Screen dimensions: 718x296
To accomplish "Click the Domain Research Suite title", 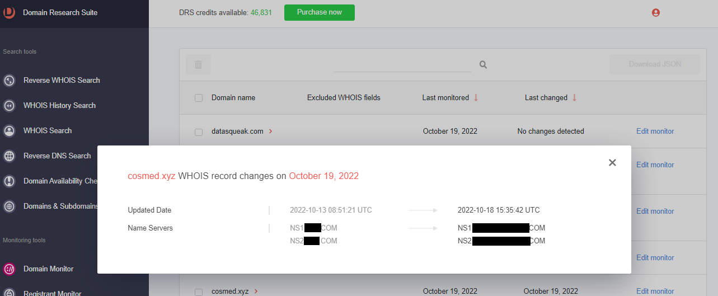I will (60, 12).
